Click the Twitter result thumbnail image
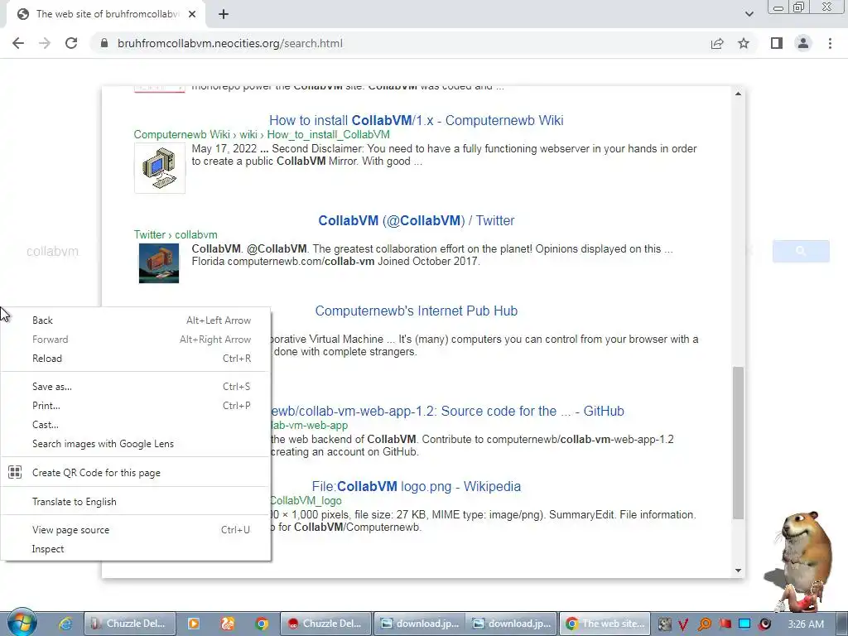This screenshot has height=636, width=848. click(x=159, y=263)
